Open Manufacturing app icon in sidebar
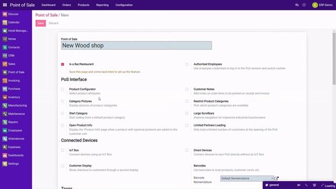Screen dimensions: 336x189 pos(5,106)
